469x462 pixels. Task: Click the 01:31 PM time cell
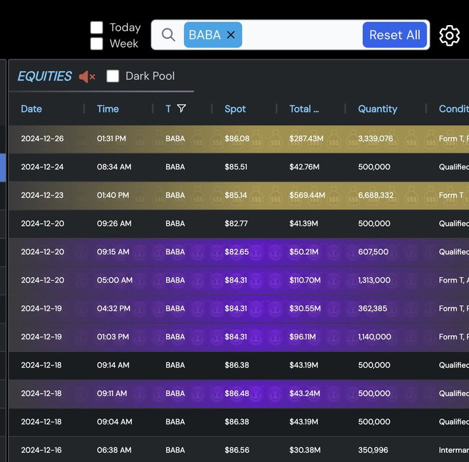[x=111, y=139]
